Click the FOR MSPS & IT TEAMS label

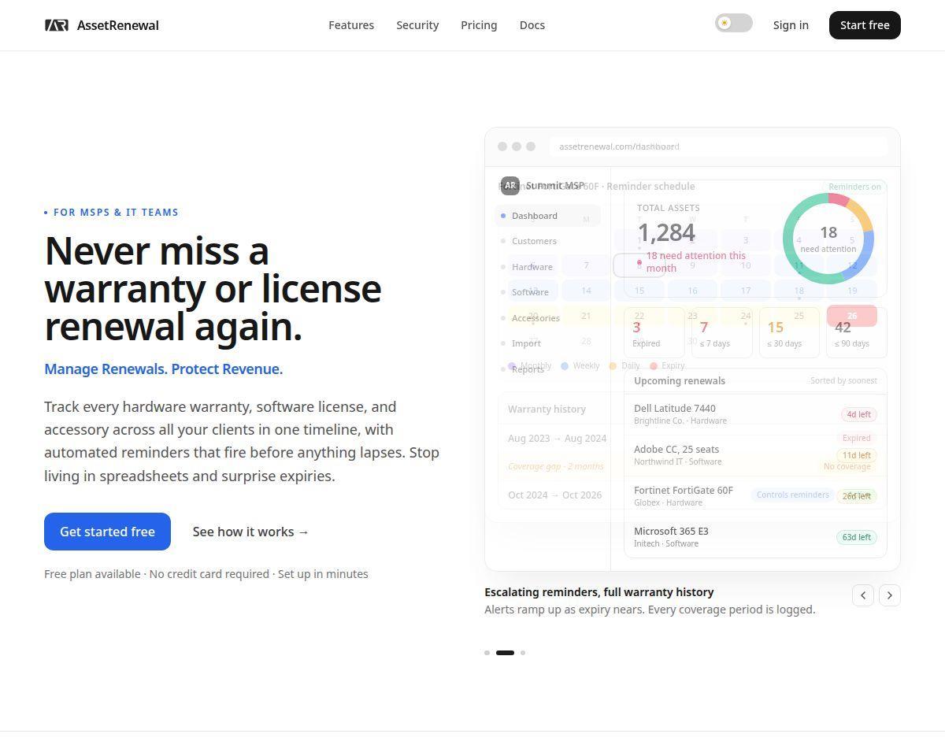click(111, 212)
